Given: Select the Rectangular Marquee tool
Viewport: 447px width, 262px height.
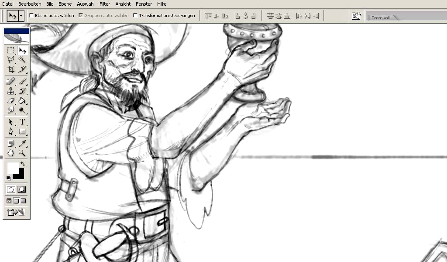Looking at the screenshot, I should [x=11, y=51].
